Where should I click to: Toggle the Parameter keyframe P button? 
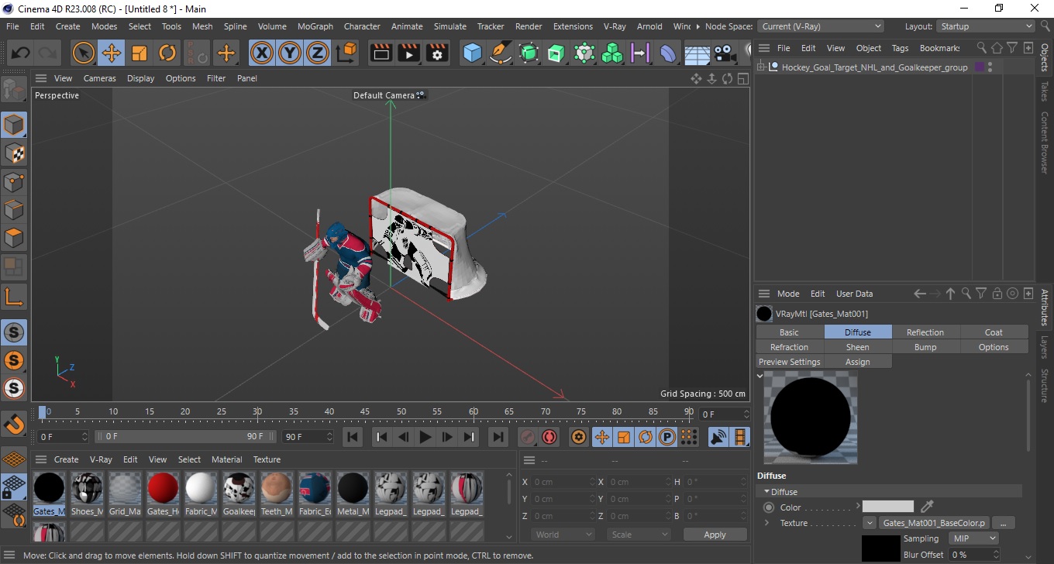(666, 437)
